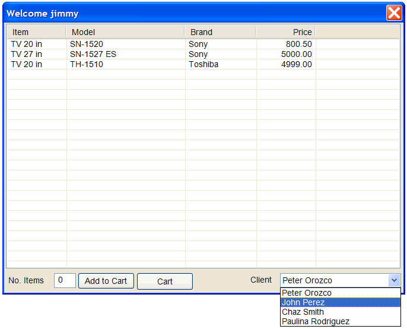Click the 5000.00 price cell
This screenshot has height=329, width=407.
coord(286,54)
